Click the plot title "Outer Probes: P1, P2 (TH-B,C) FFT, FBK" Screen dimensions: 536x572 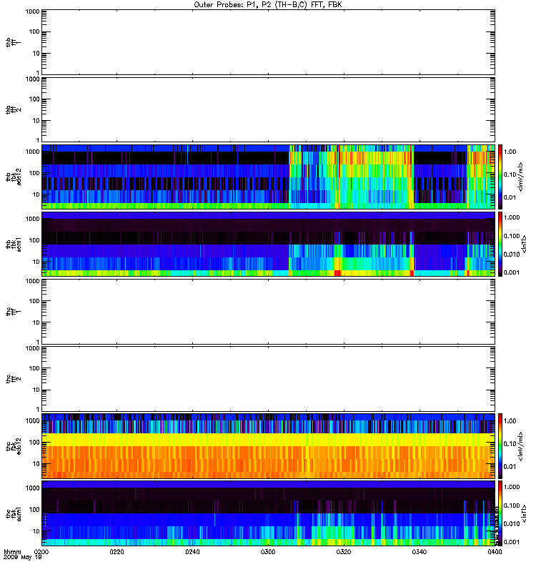tap(268, 5)
